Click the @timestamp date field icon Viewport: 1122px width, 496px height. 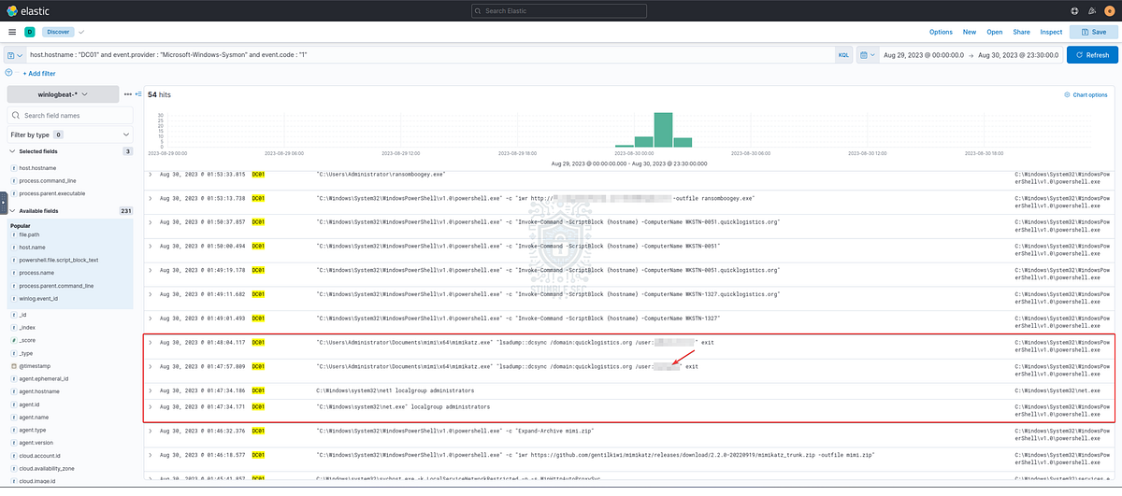13,366
